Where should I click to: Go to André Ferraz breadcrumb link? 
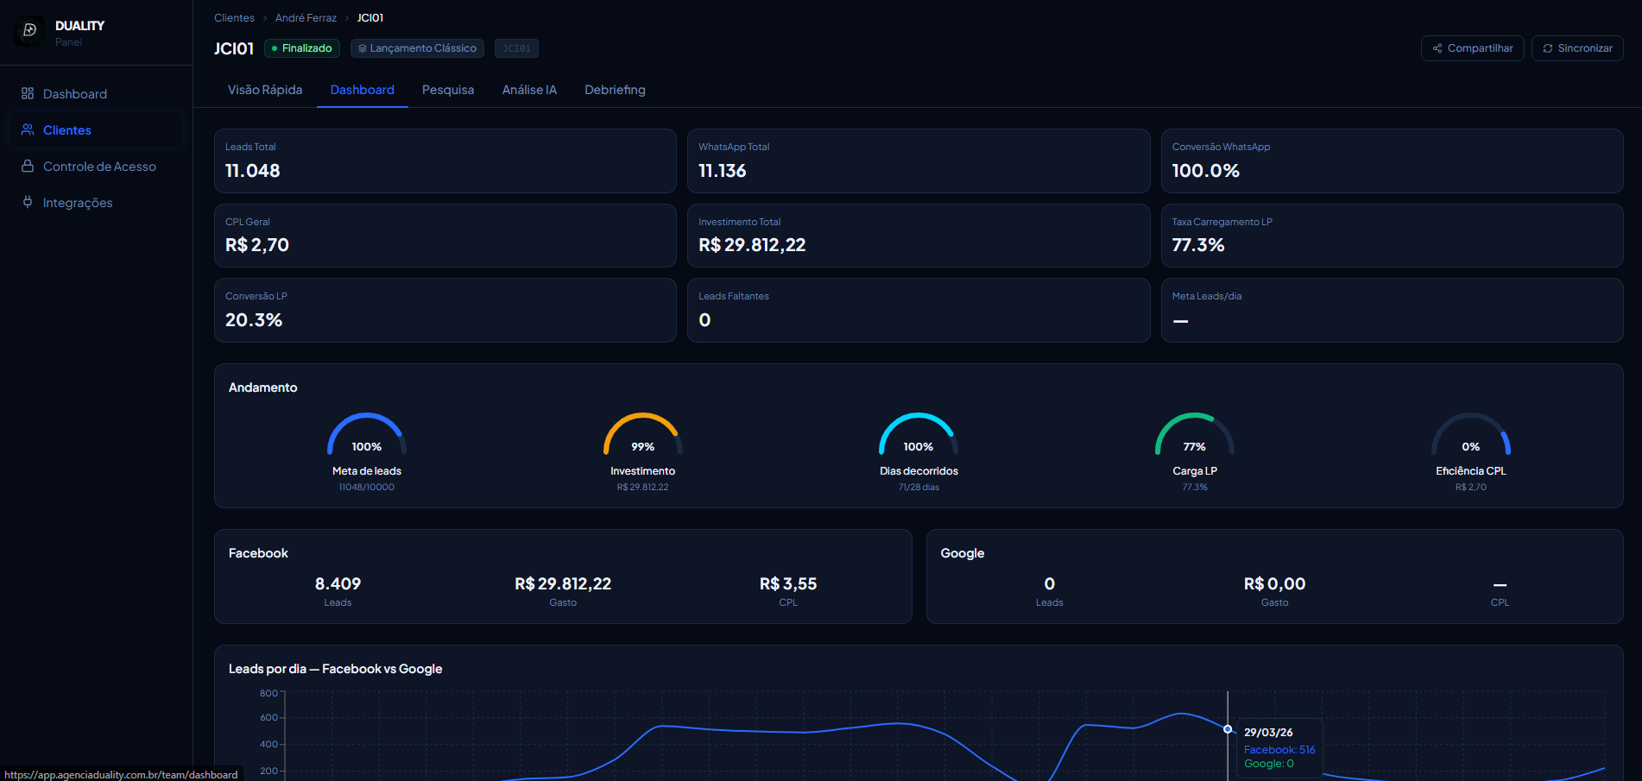(x=306, y=17)
